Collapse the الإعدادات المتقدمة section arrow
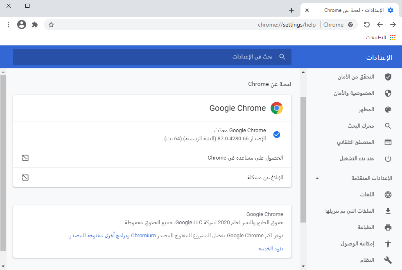This screenshot has width=402, height=270. pyautogui.click(x=317, y=178)
